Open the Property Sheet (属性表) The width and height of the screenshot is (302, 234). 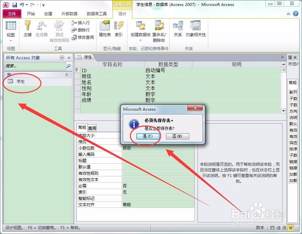tap(104, 29)
